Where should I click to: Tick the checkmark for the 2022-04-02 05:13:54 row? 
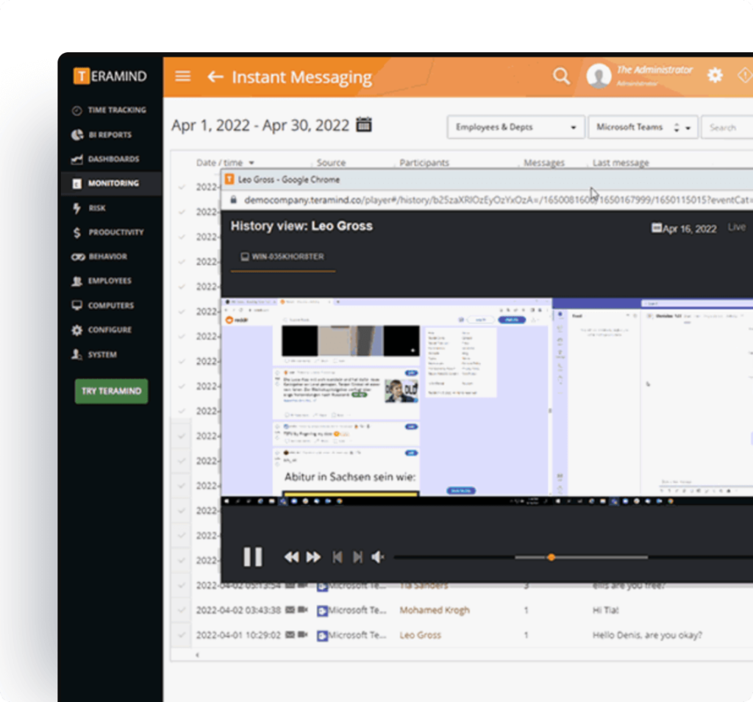182,585
